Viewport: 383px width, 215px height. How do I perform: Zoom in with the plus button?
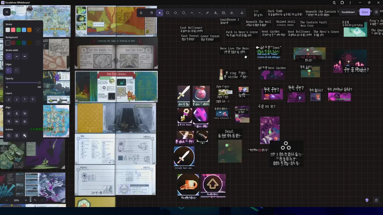click(x=26, y=200)
